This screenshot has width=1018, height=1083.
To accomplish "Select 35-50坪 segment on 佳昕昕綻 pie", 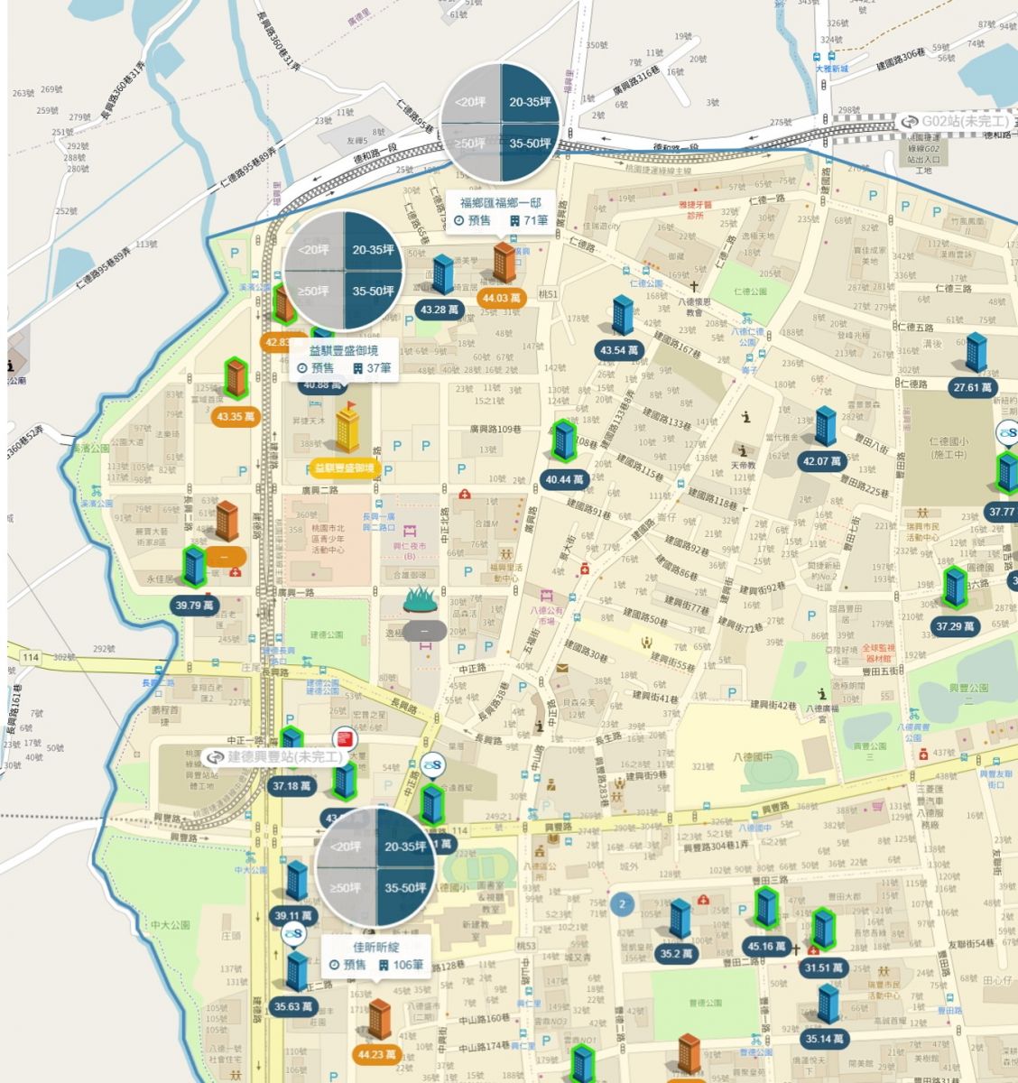I will tap(404, 889).
